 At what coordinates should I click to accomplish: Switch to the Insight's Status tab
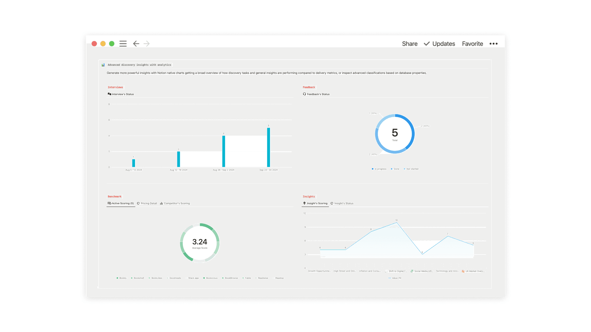(x=342, y=203)
